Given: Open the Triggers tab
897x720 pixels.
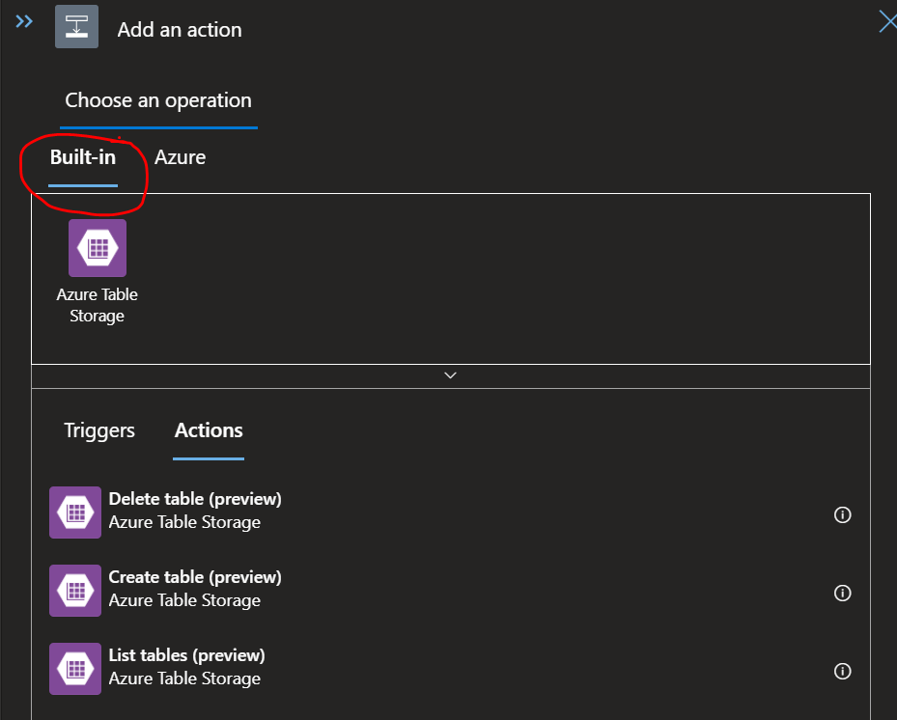Looking at the screenshot, I should (99, 430).
